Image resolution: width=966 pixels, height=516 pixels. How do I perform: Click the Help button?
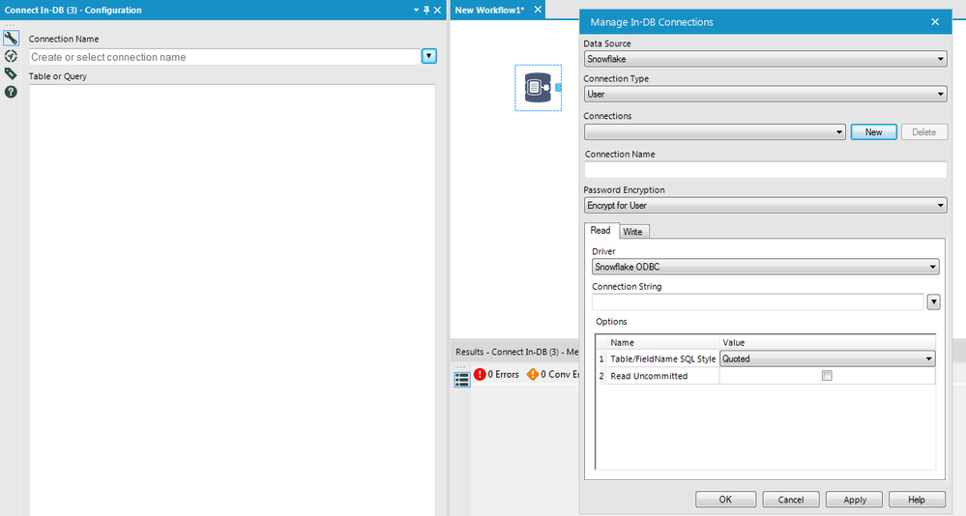click(x=917, y=500)
